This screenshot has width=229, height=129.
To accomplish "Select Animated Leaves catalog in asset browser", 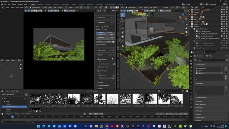I will click(x=14, y=107).
